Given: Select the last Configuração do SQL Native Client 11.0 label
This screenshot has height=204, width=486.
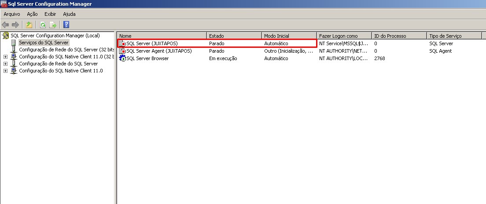Looking at the screenshot, I should (61, 71).
